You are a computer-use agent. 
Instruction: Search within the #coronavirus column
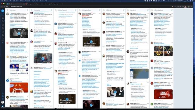pyautogui.click(x=32, y=10)
